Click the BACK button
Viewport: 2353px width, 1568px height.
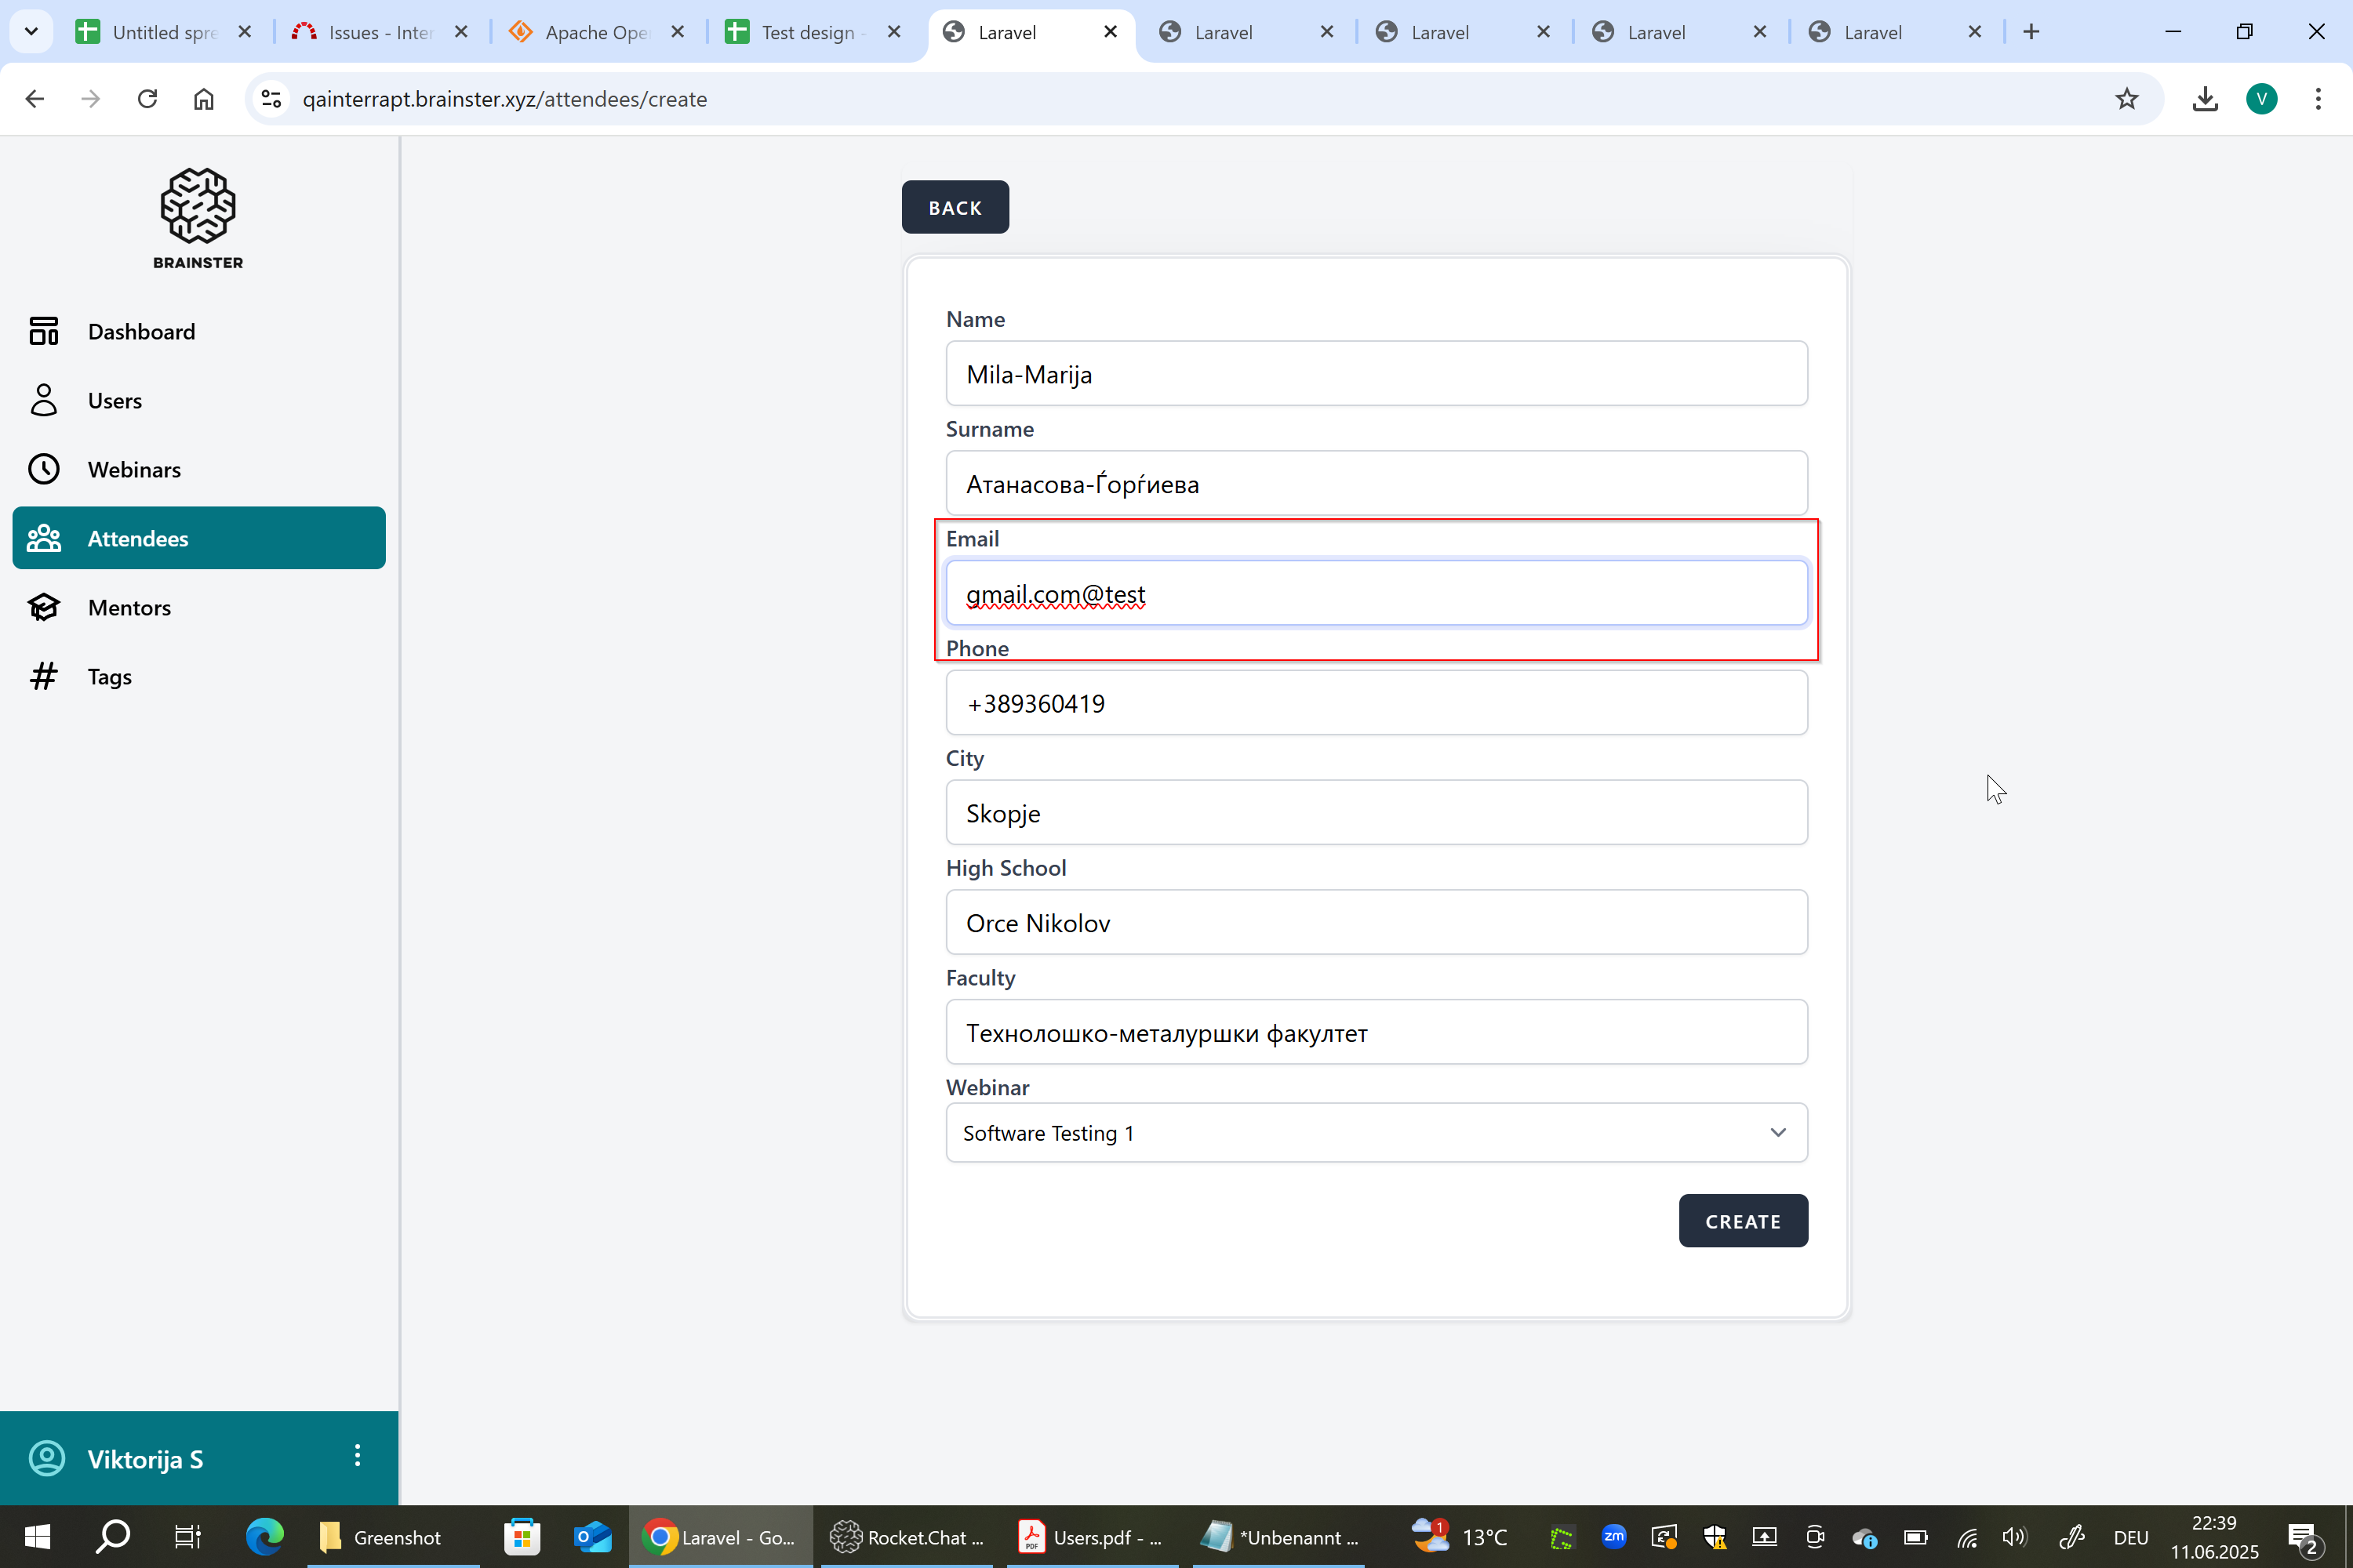pyautogui.click(x=955, y=207)
